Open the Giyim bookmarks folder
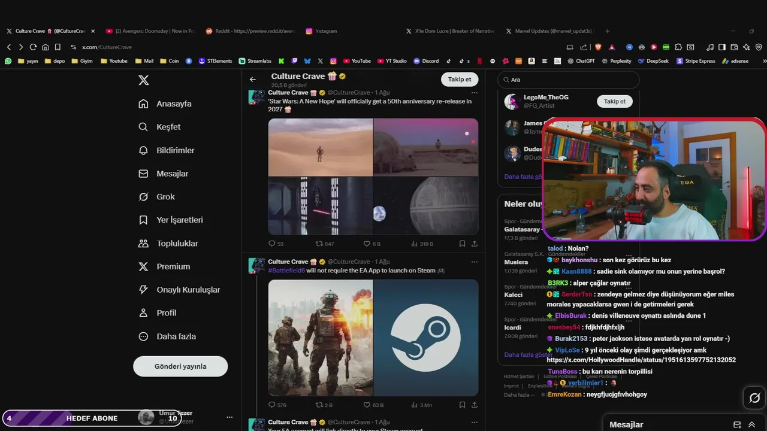 81,60
